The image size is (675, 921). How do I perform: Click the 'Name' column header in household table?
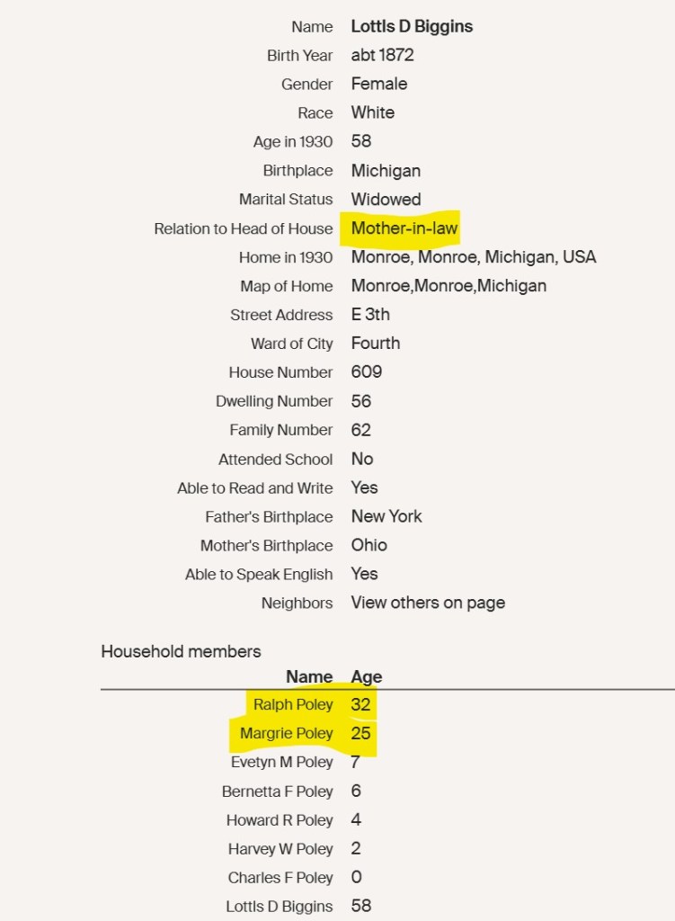point(309,676)
